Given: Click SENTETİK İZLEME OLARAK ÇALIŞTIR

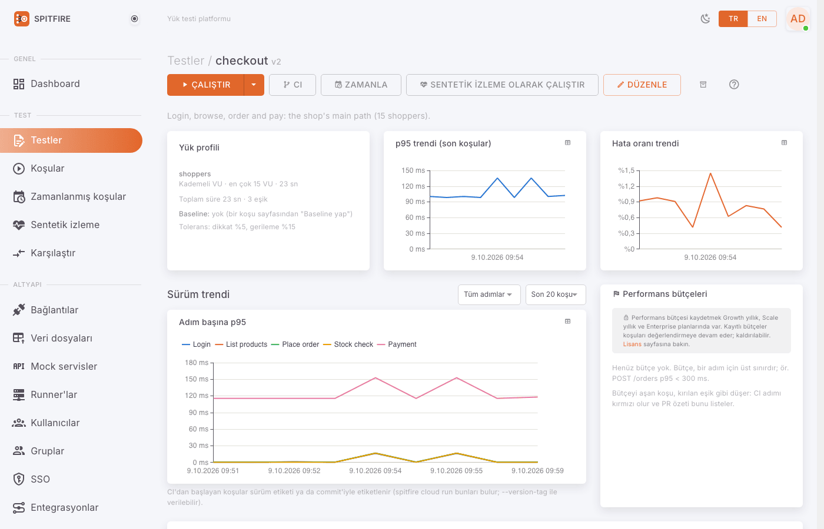Looking at the screenshot, I should (502, 85).
